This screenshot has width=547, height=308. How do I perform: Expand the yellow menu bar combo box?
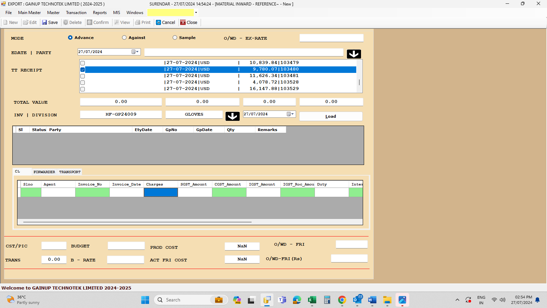click(196, 13)
